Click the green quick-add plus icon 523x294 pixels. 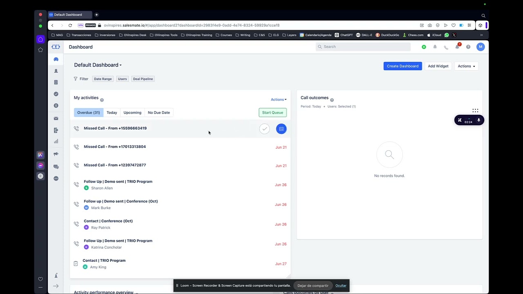(424, 47)
